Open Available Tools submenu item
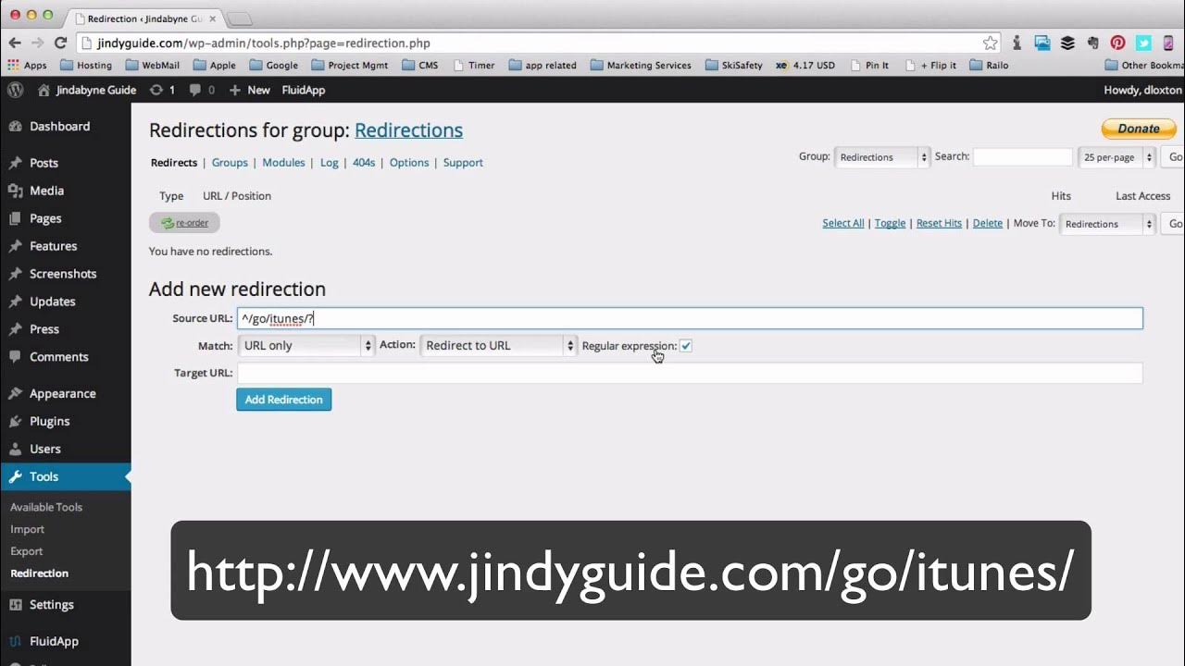 click(46, 507)
